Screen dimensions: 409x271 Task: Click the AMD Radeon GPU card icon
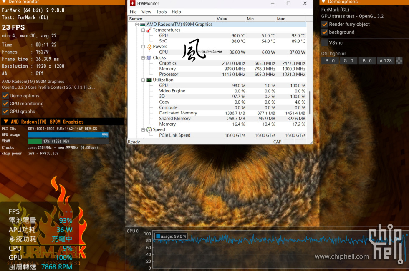point(143,25)
